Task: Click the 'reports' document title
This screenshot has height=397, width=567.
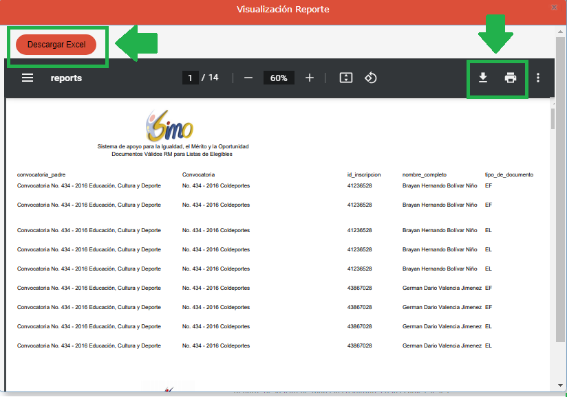Action: [x=66, y=78]
